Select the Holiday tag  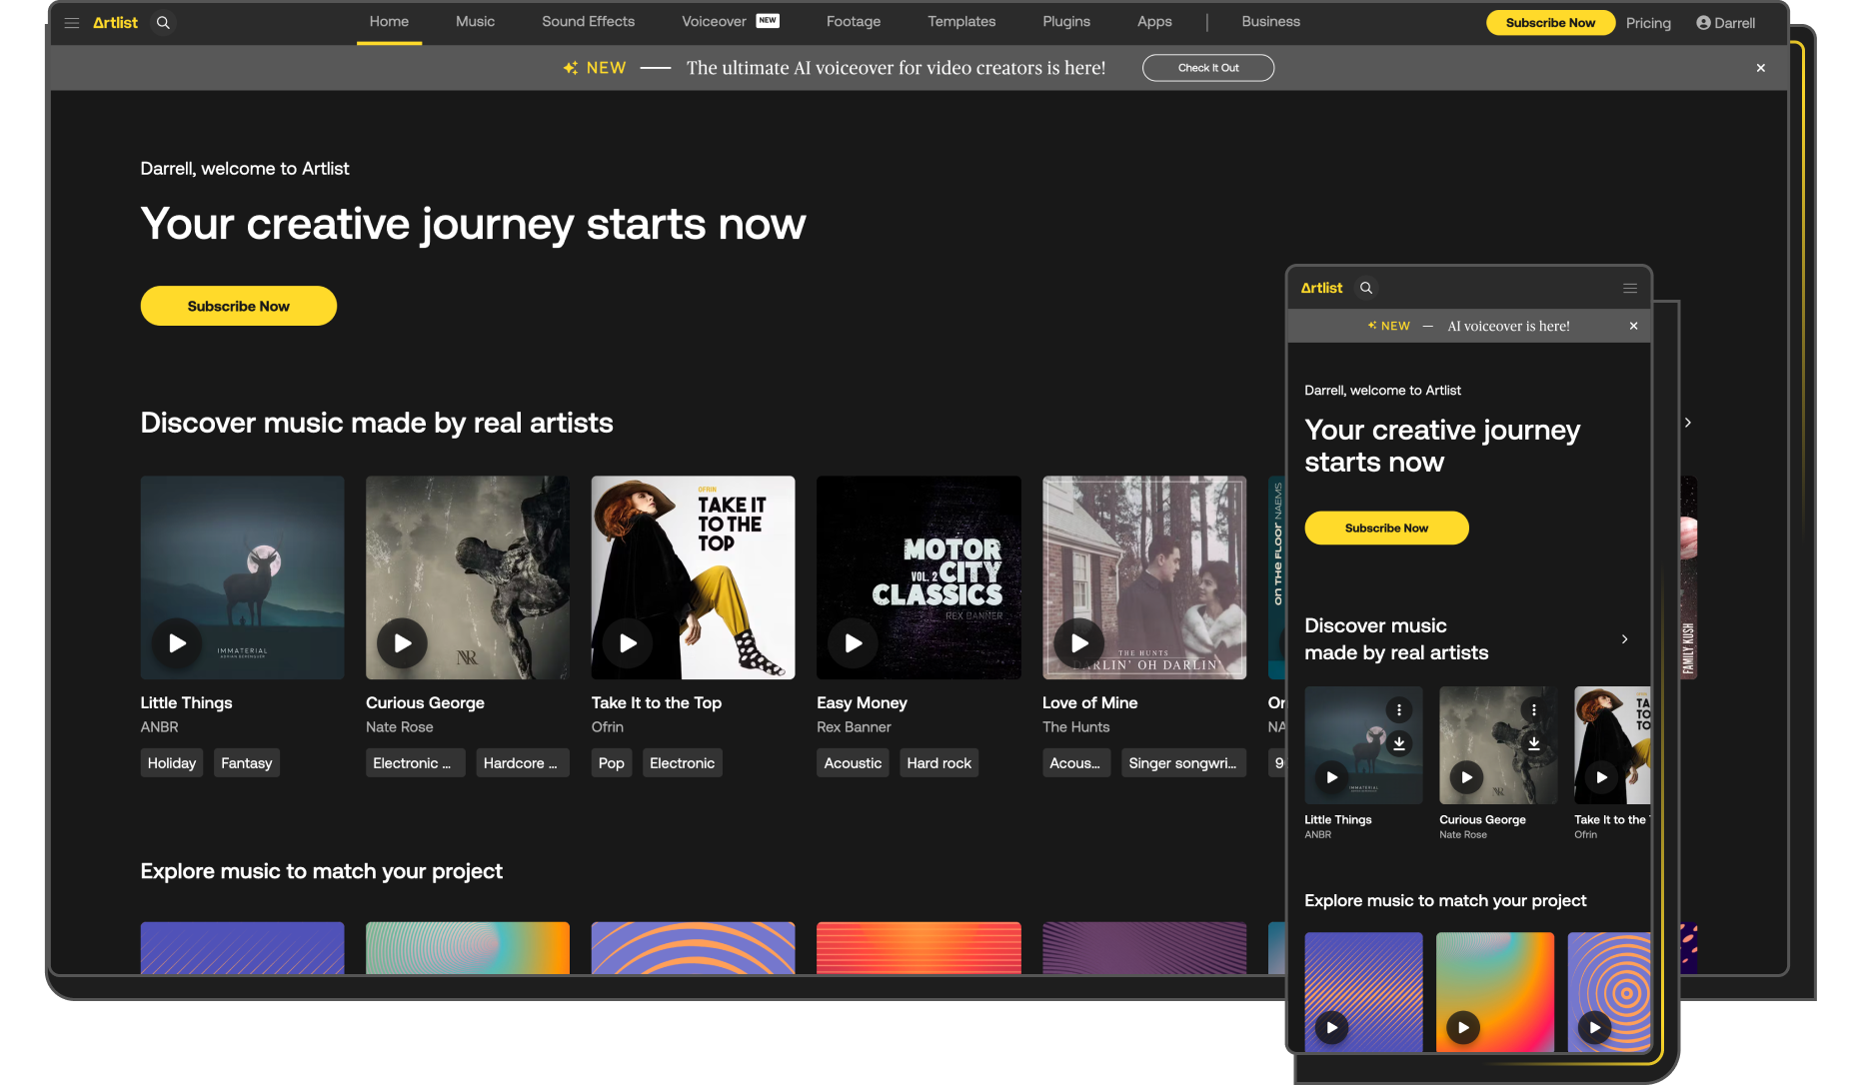coord(172,763)
